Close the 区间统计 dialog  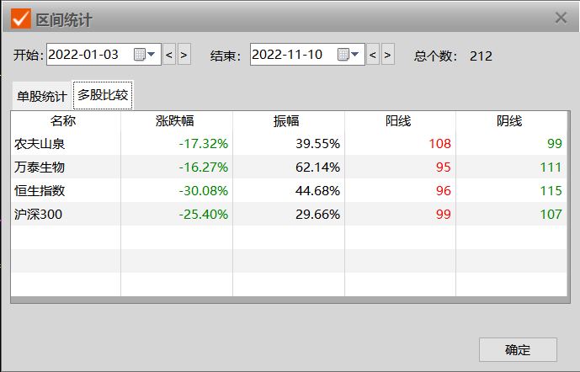coord(561,18)
